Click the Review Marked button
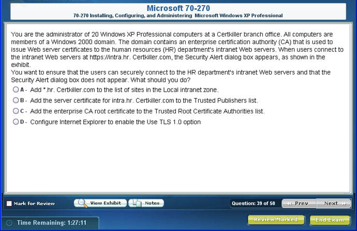Image resolution: width=357 pixels, height=231 pixels. (x=276, y=220)
